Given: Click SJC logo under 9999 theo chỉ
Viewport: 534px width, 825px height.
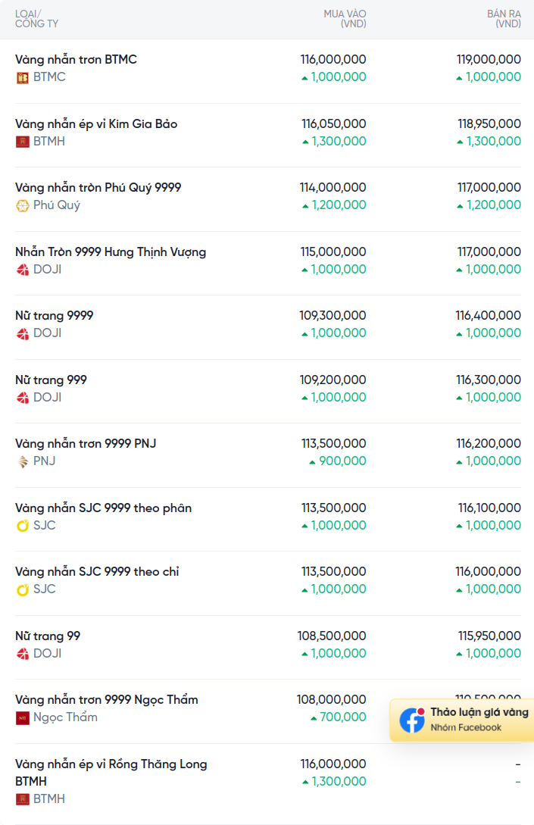Looking at the screenshot, I should (x=23, y=589).
